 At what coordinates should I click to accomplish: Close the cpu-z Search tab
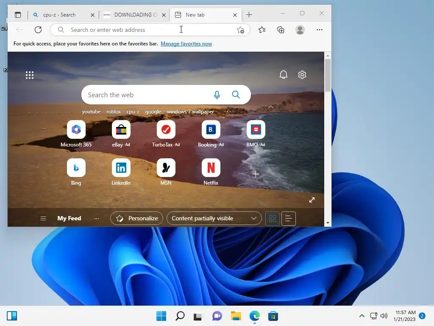click(92, 15)
